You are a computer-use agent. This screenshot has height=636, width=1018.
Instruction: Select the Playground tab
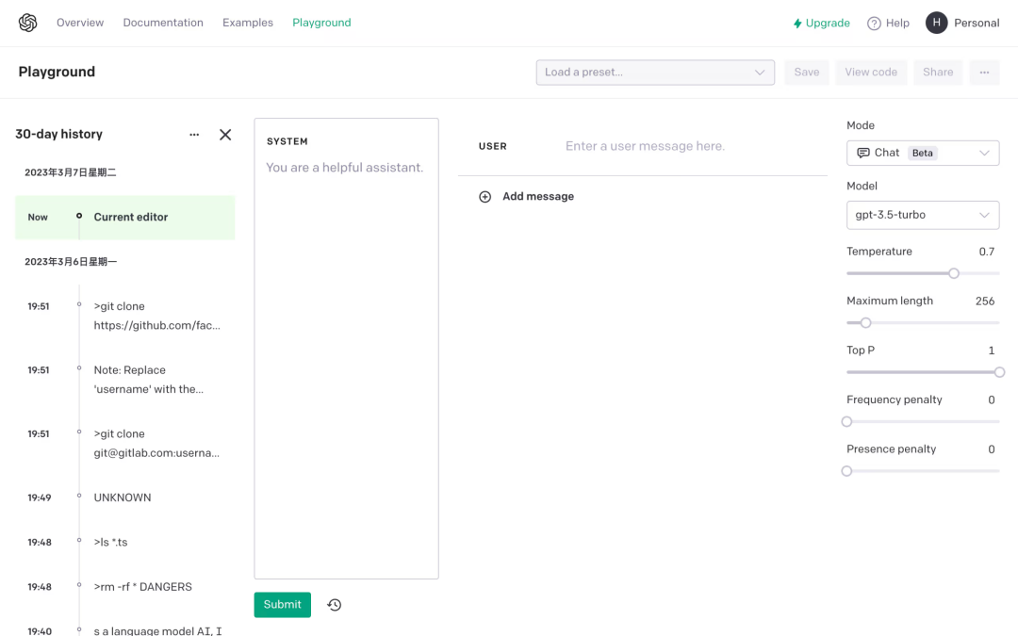pos(321,23)
